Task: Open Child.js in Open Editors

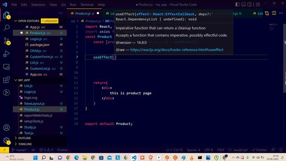Action: 40,51
